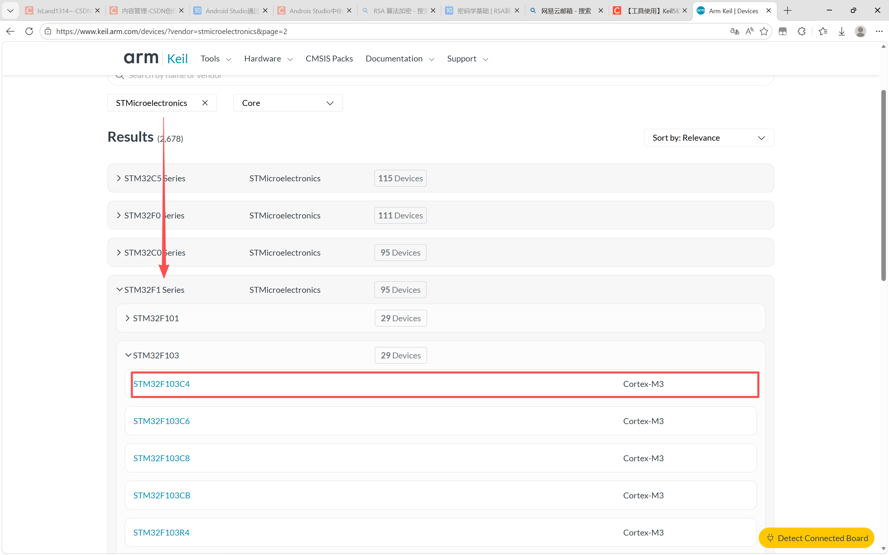Open browser extensions puzzle icon
Viewport: 889px width, 555px height.
click(x=802, y=31)
